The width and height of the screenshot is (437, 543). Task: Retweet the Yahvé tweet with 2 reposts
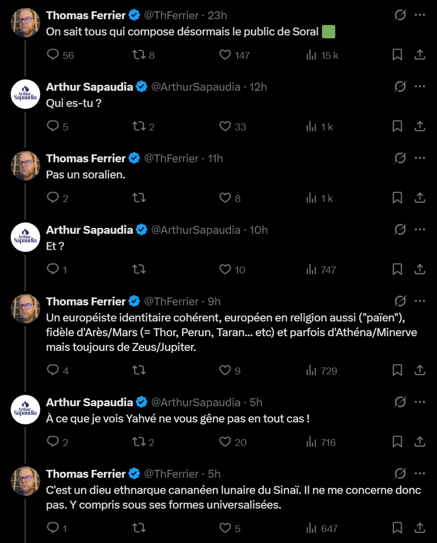139,442
